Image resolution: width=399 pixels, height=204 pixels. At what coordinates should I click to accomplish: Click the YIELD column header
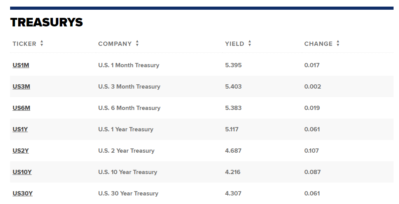pos(234,44)
